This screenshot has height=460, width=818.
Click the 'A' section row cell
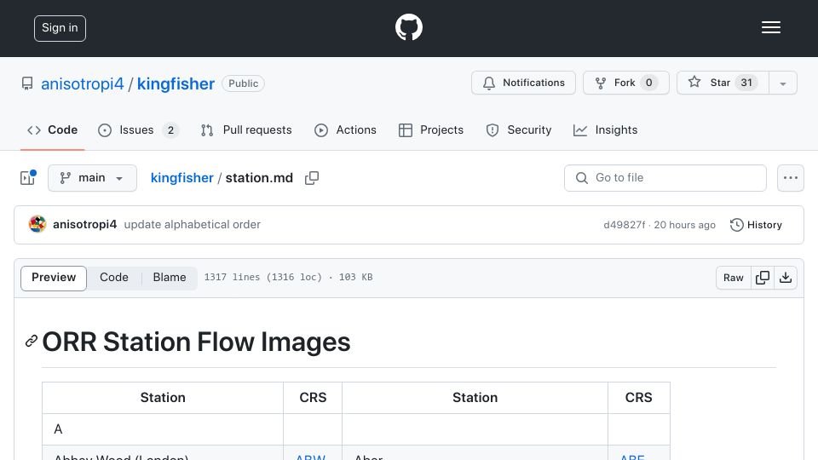163,429
